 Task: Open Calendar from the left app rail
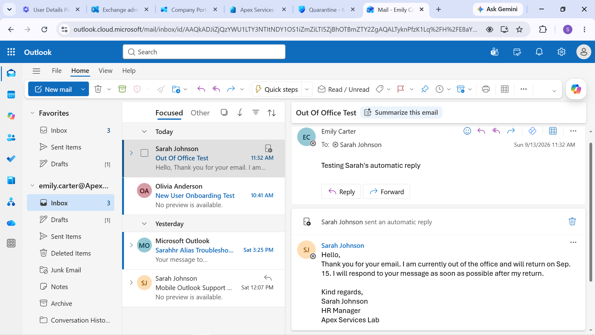click(x=11, y=95)
